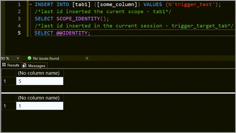236x133 pixels.
Task: Click the left scroll arrow beside No issues found
Action: [87, 58]
